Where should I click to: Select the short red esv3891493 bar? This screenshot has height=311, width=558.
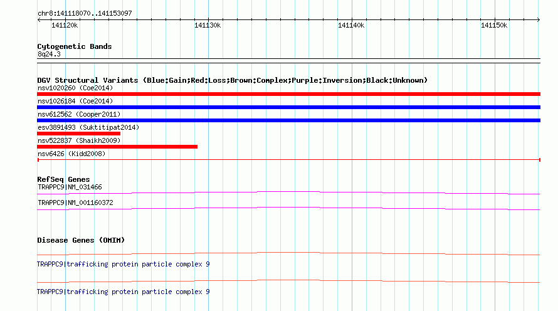[78, 134]
